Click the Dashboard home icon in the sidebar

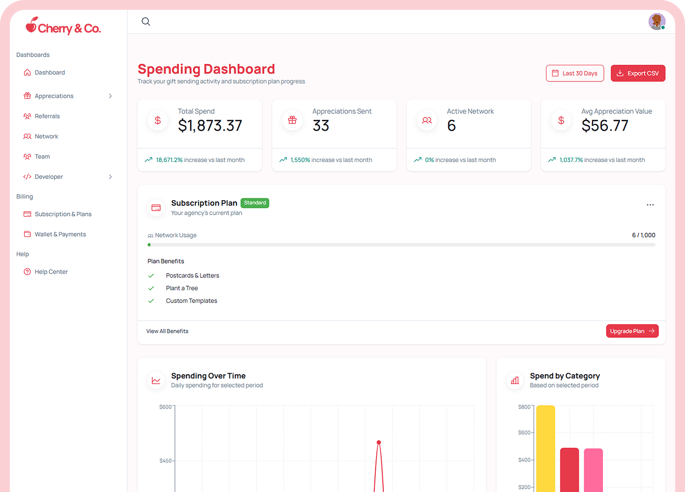click(28, 73)
